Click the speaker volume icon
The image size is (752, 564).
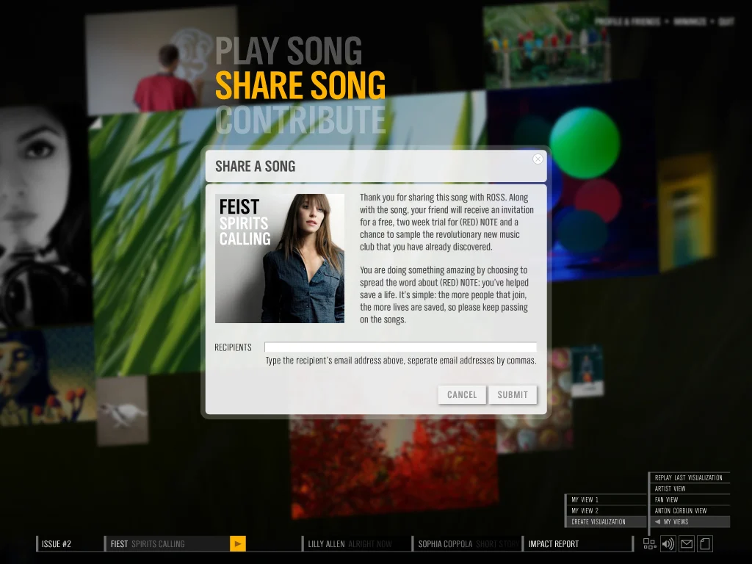tap(668, 544)
